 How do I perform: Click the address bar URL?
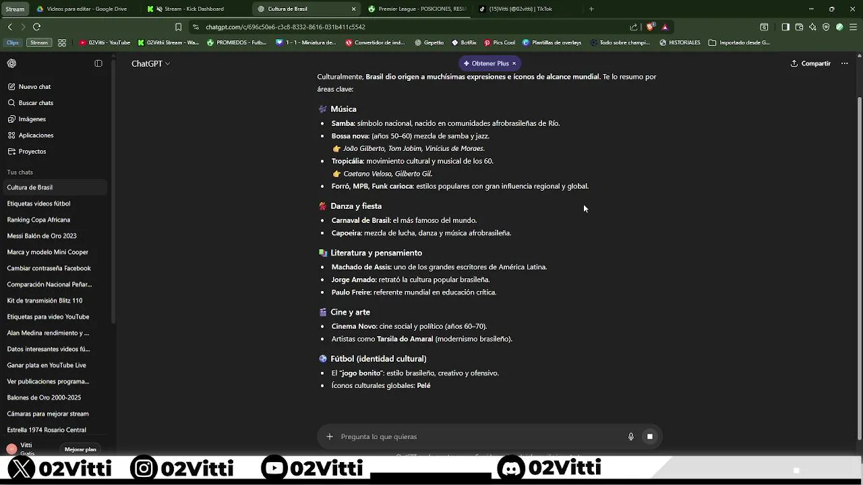[285, 27]
